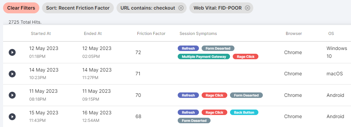Click Form Deserted tag in friction 68 row
Screen dimensions: 351x127
(194, 120)
